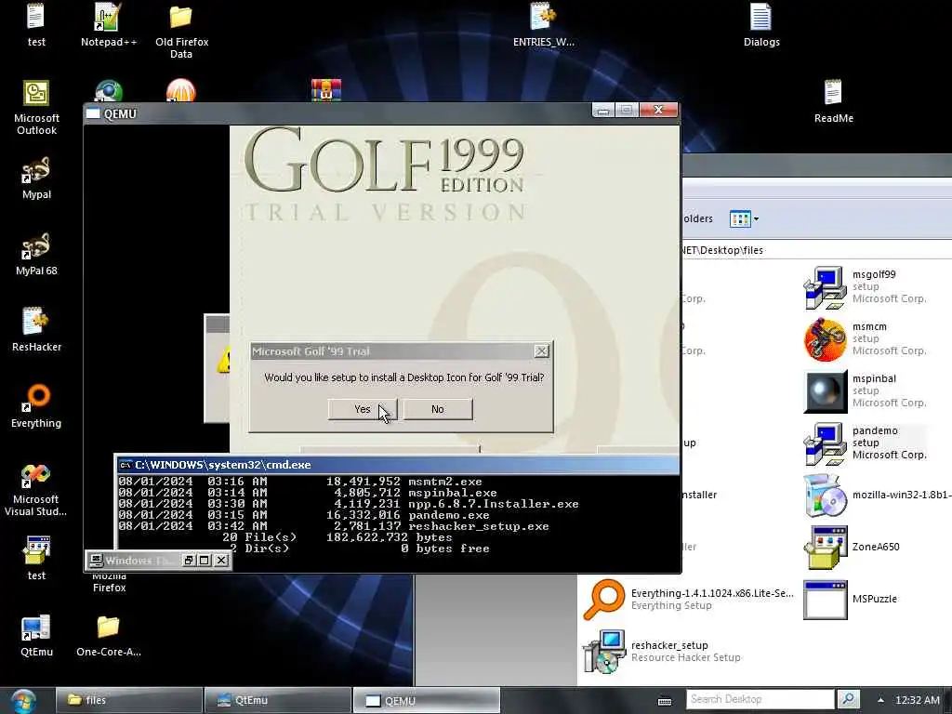
Task: Launch the Mypal browser shortcut
Action: (x=36, y=178)
